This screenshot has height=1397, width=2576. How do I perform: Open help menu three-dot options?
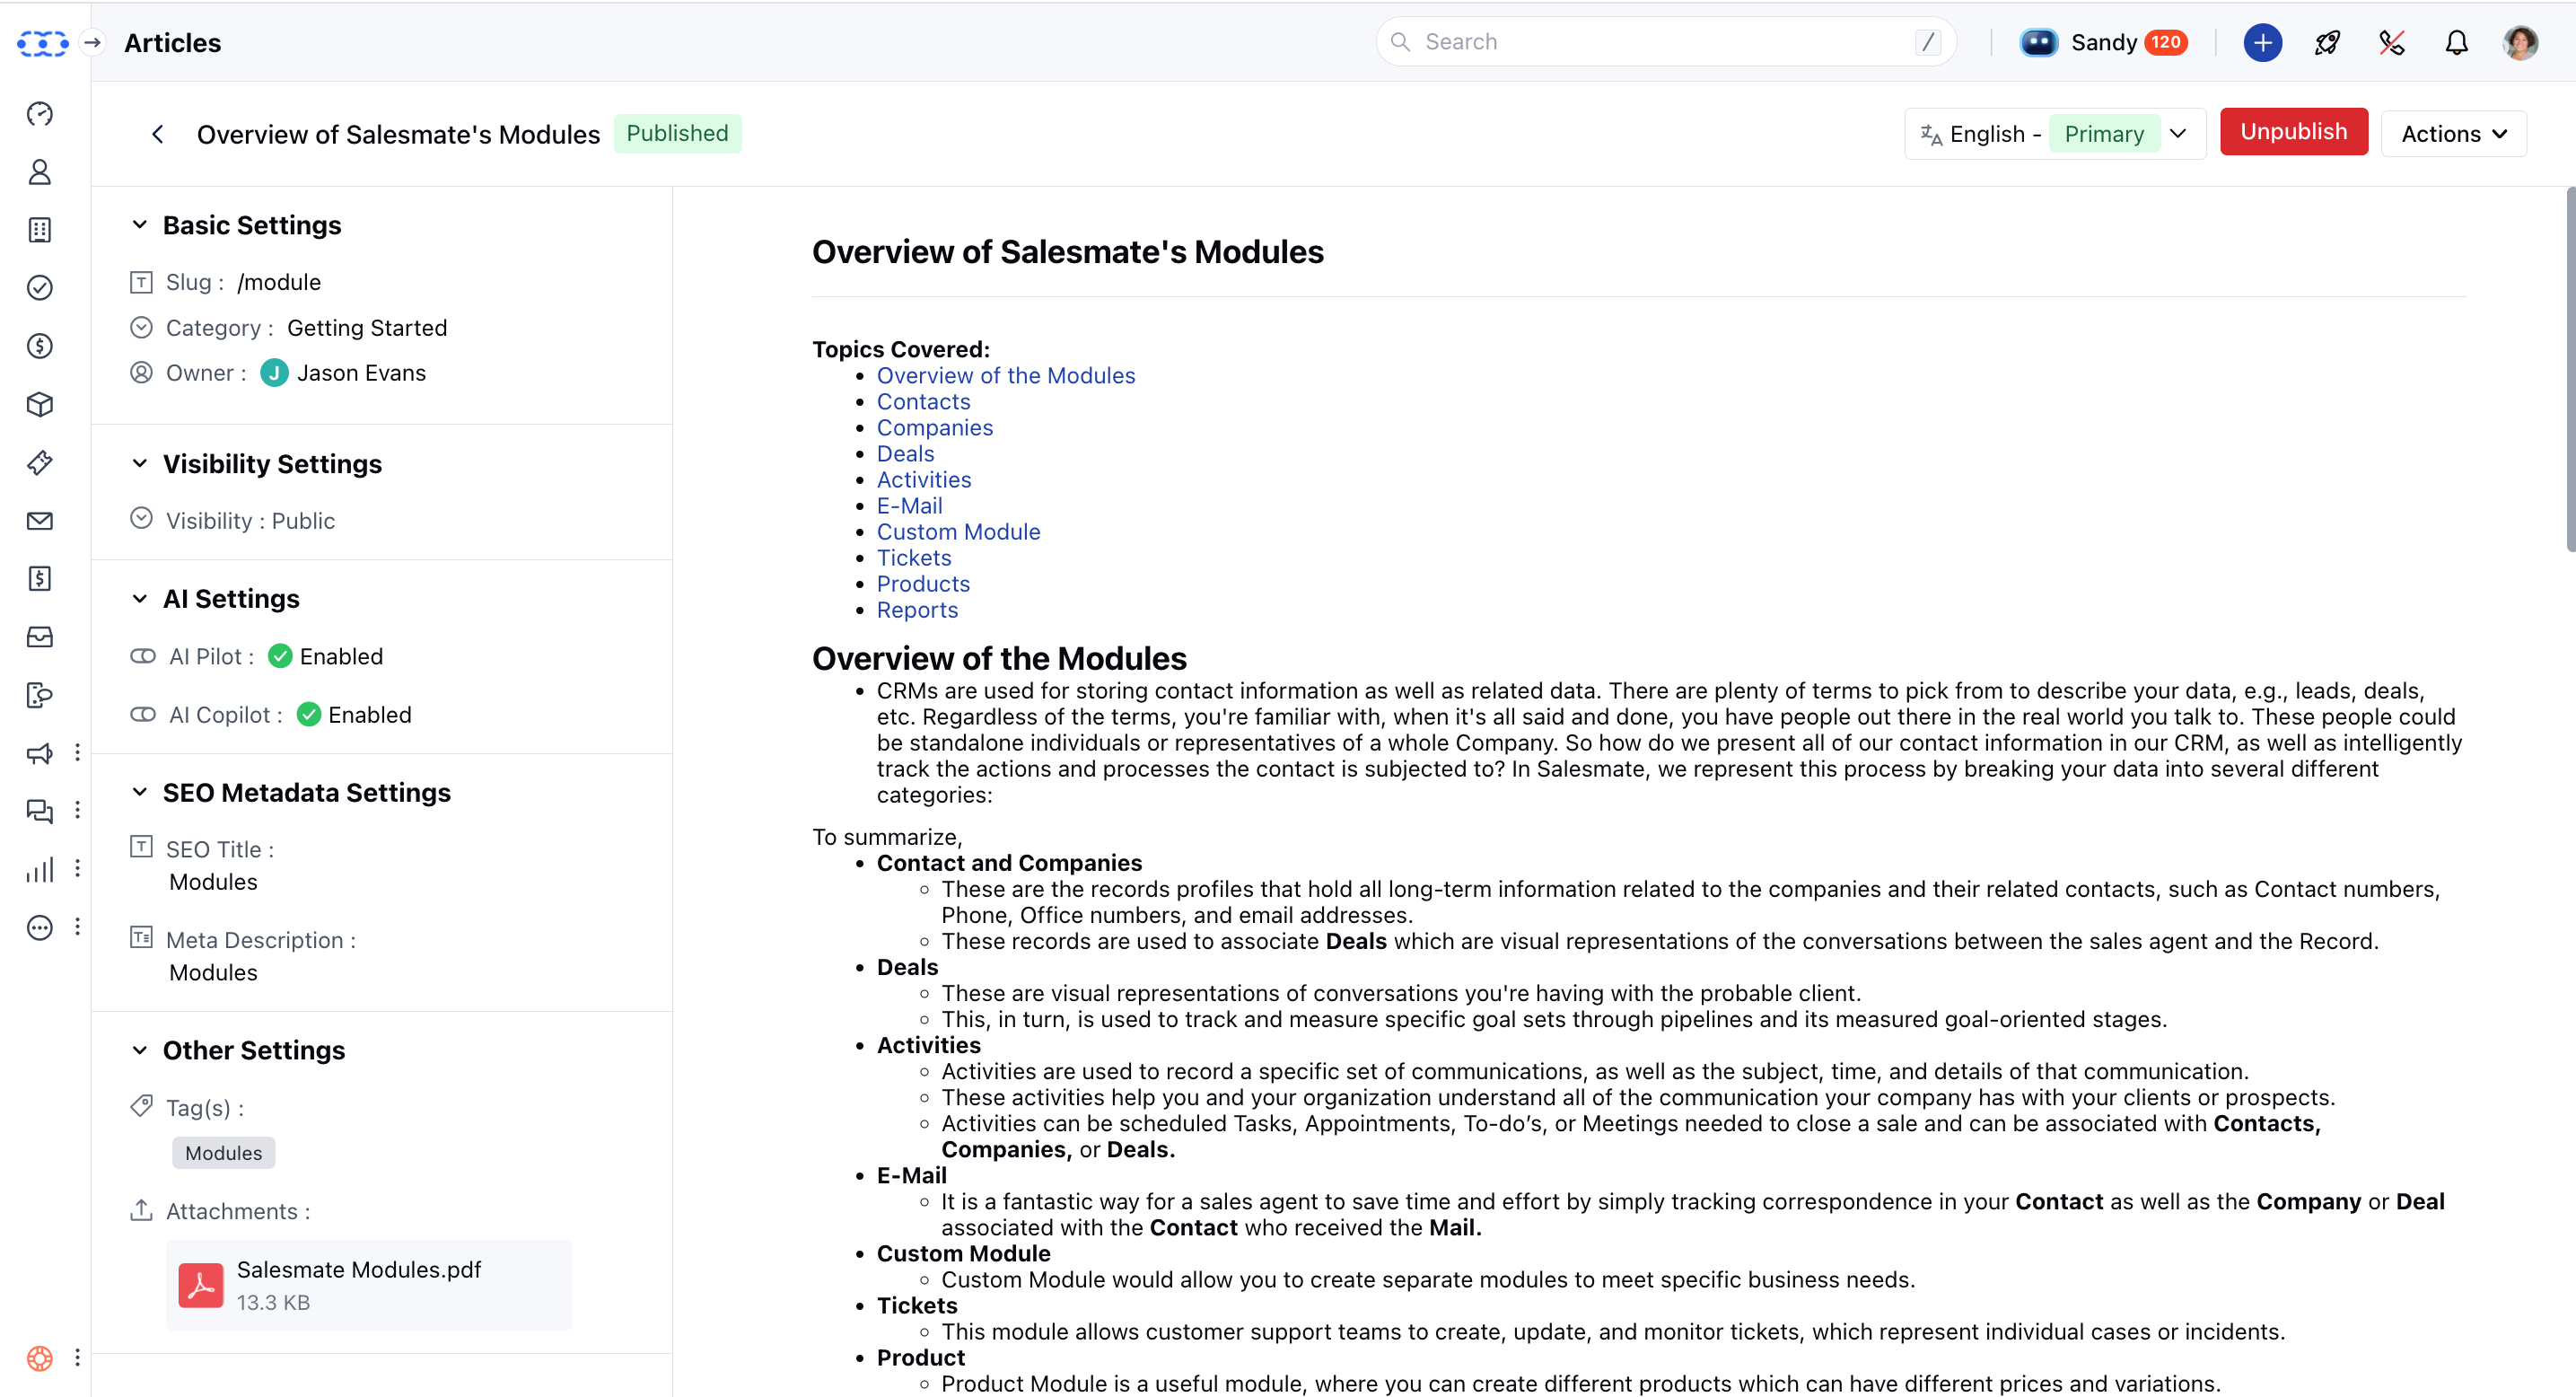[77, 1357]
